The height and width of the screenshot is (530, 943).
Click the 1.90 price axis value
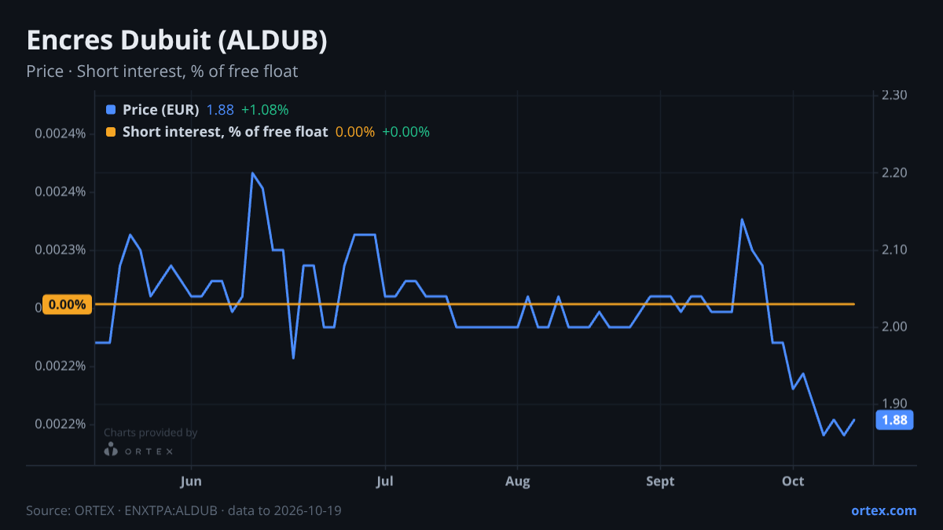[x=894, y=404]
